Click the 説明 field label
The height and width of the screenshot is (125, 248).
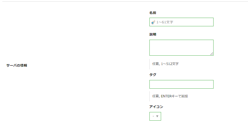point(153,34)
